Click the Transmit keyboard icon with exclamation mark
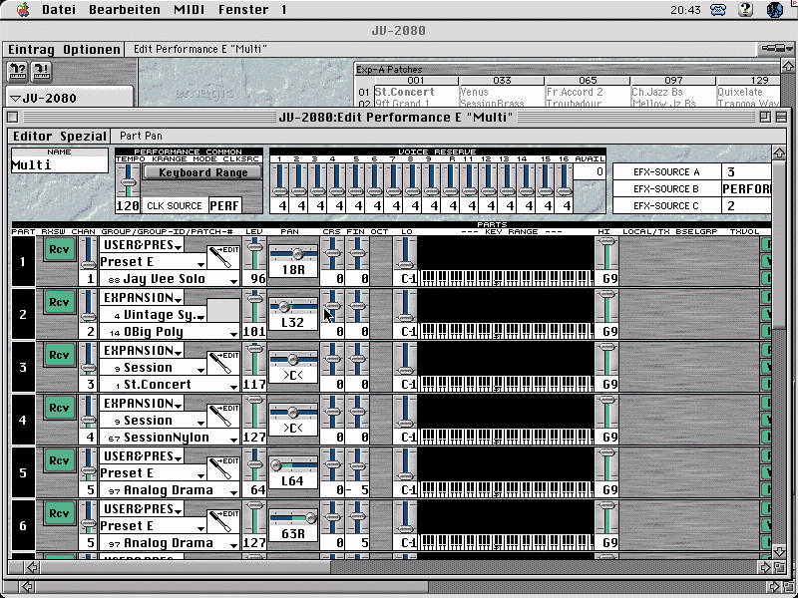Viewport: 798px width, 598px height. [x=41, y=72]
